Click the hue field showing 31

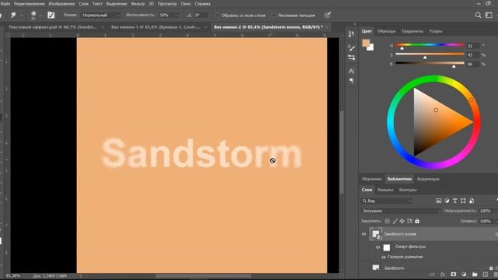point(472,46)
